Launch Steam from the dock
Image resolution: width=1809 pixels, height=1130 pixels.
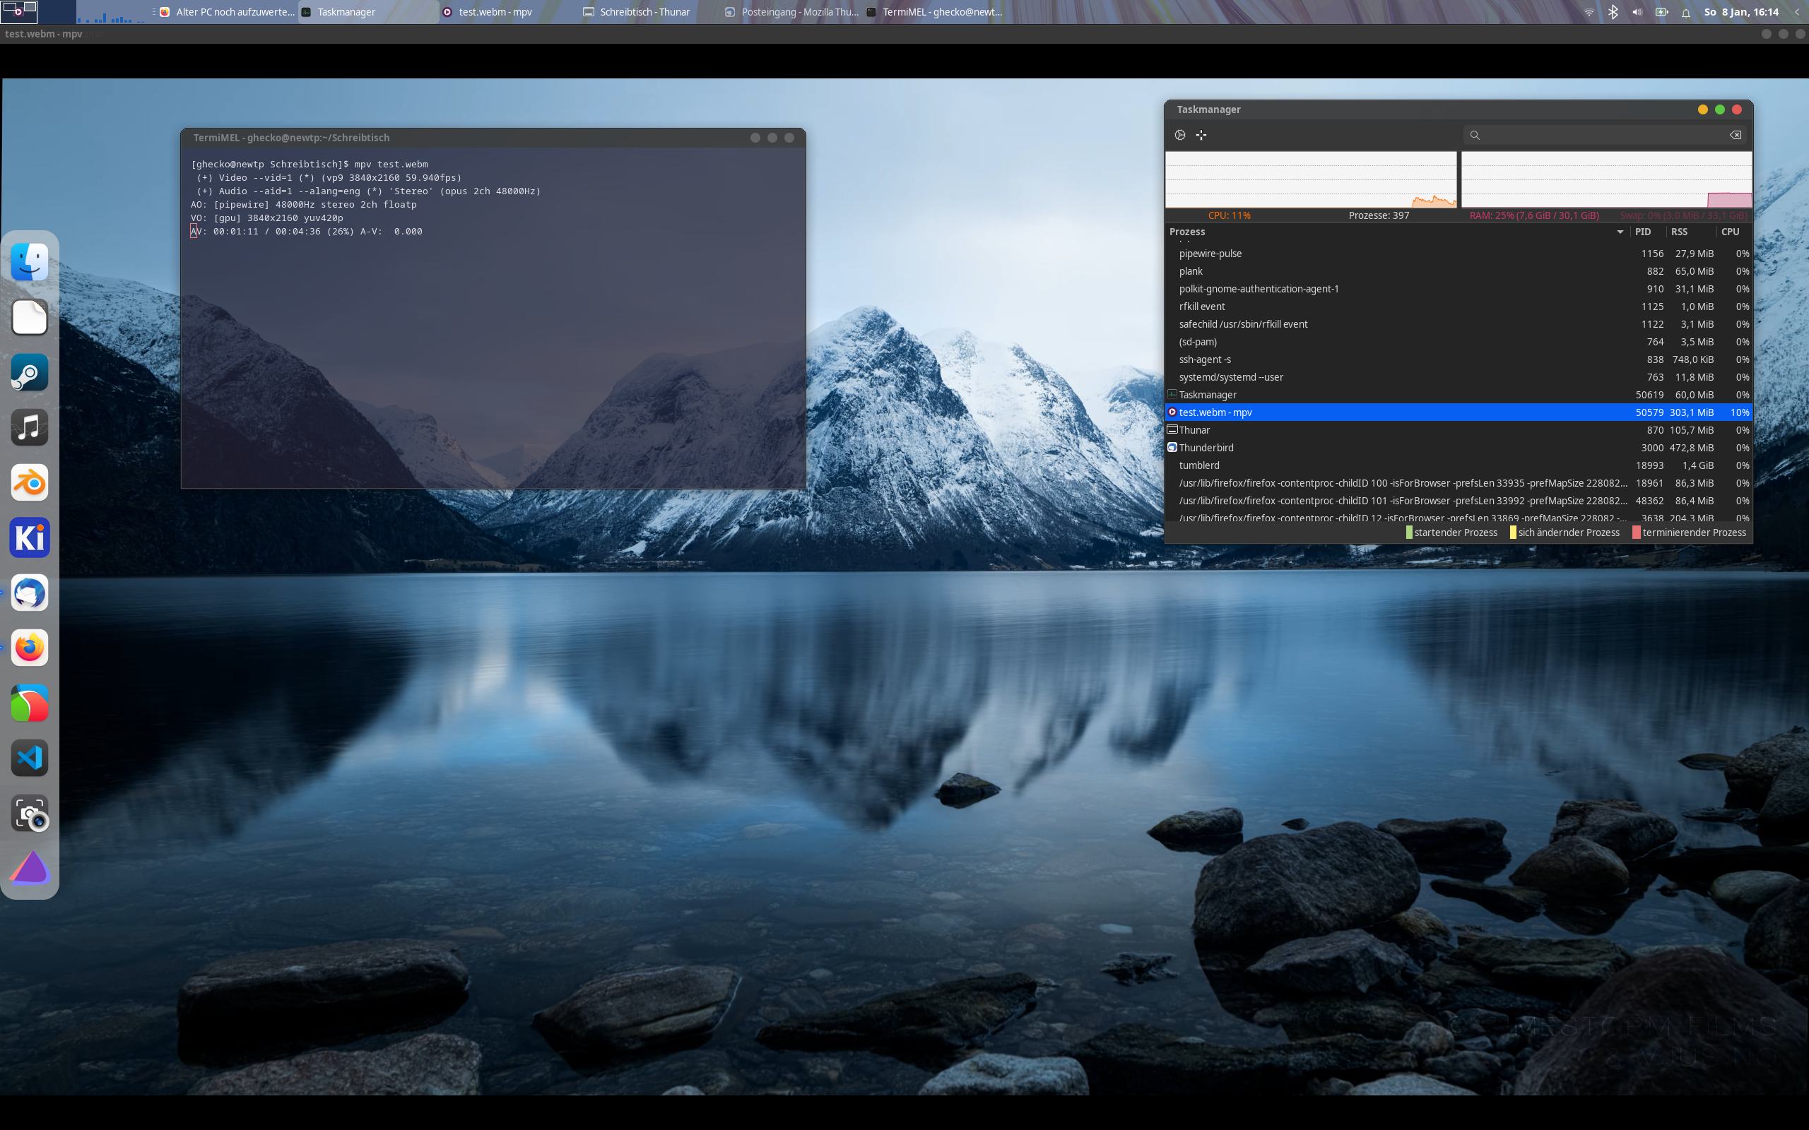coord(30,372)
